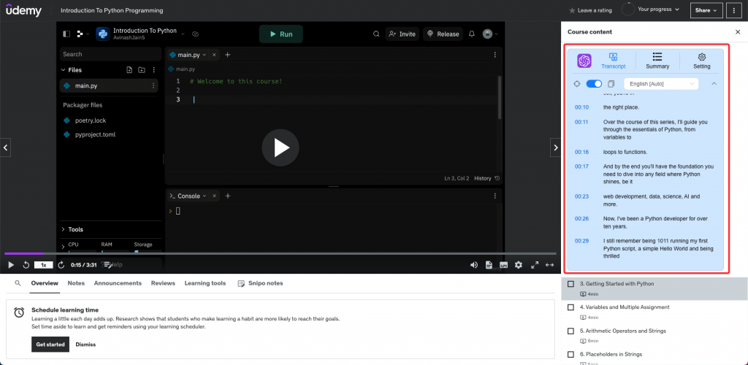Click the 'Leave a rating' star link

click(590, 10)
